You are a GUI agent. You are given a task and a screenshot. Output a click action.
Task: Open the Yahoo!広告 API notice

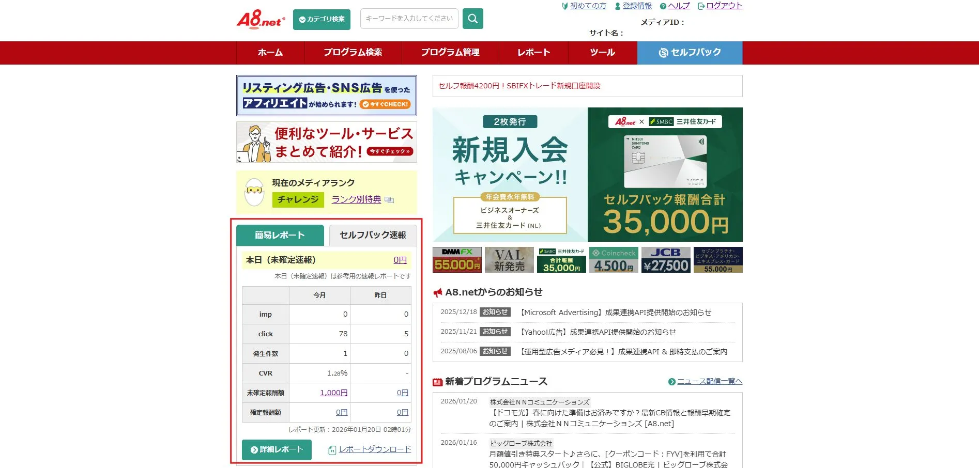(597, 332)
